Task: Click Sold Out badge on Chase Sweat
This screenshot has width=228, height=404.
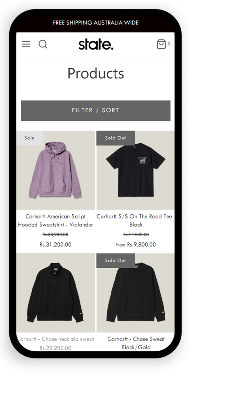Action: tap(115, 260)
